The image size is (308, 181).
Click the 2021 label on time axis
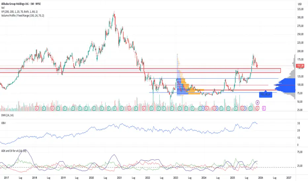(x=119, y=178)
